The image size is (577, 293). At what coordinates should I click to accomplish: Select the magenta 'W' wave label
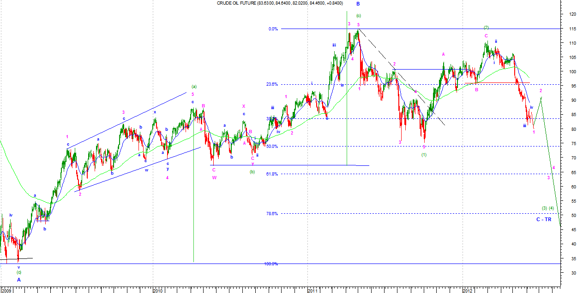point(214,178)
